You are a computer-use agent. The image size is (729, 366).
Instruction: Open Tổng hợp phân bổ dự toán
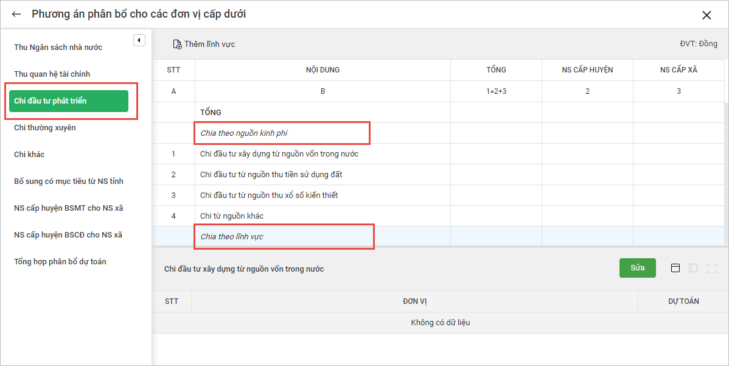60,262
